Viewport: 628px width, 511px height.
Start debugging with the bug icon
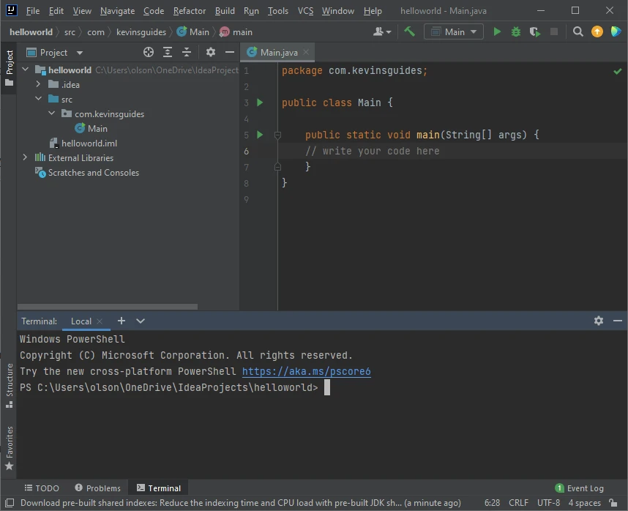pos(516,31)
